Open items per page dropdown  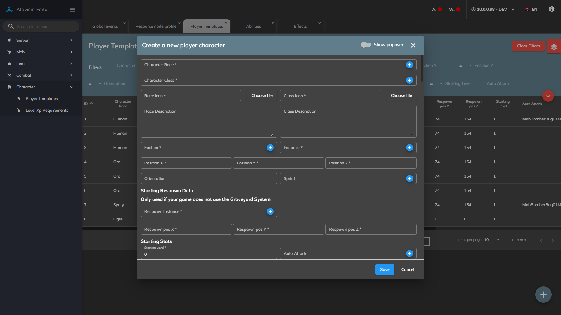pos(493,240)
